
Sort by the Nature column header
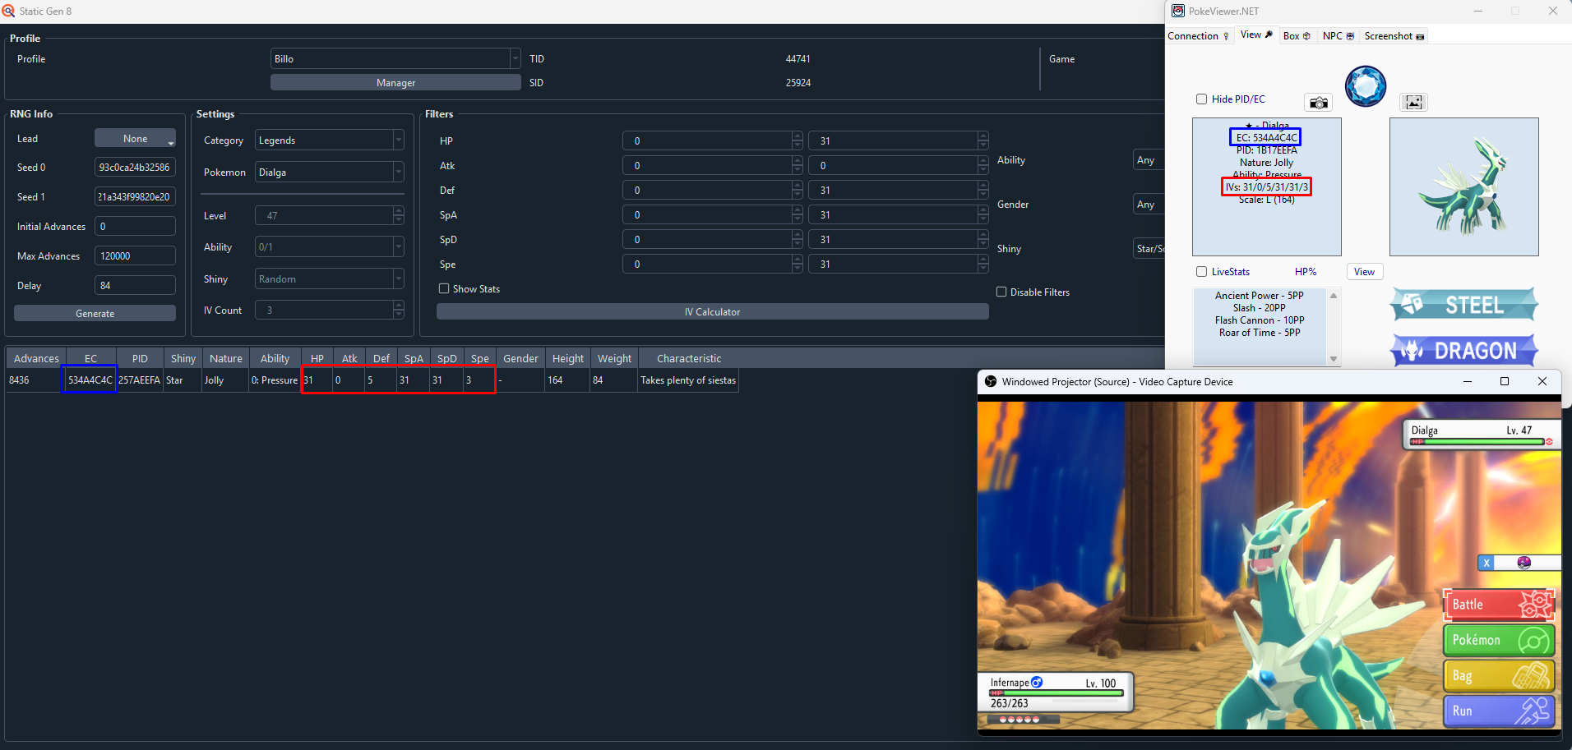pos(225,358)
